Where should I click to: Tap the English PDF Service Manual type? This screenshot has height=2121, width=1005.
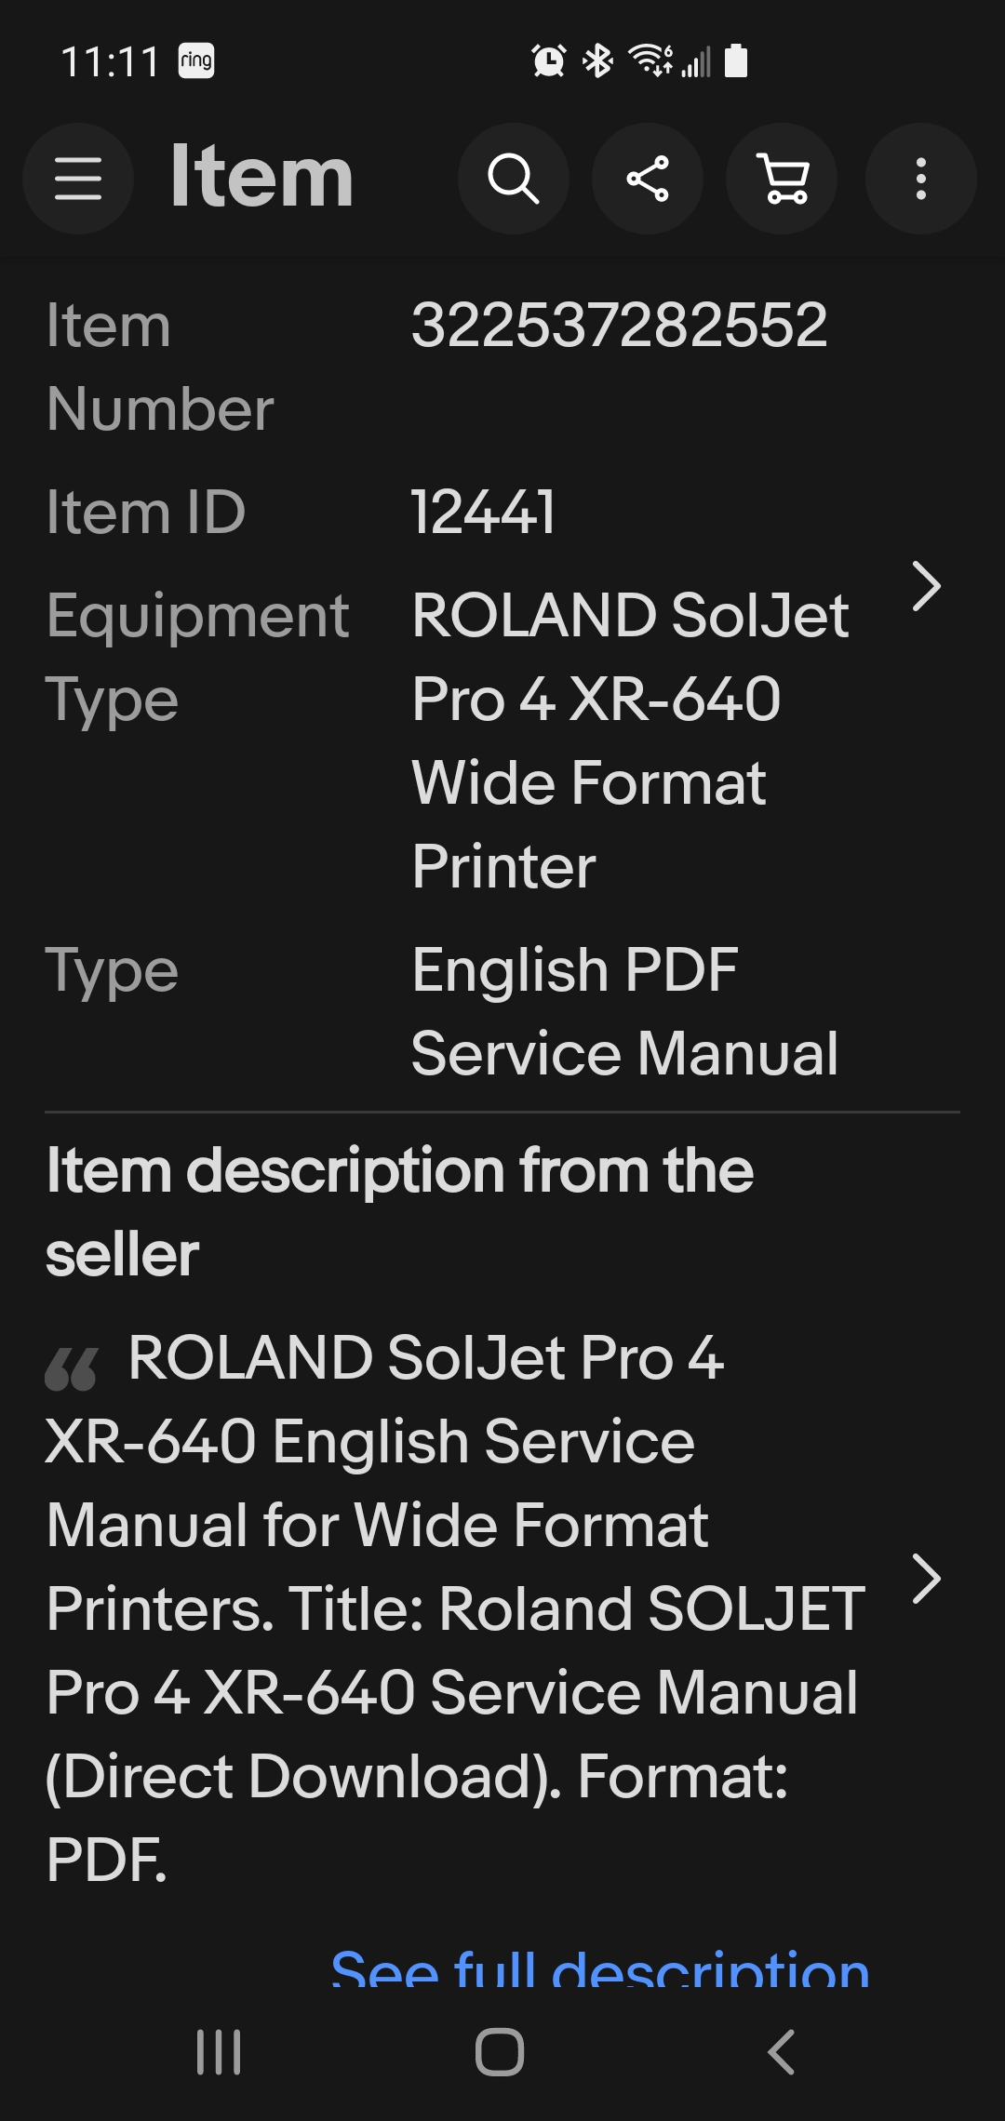(x=624, y=1011)
